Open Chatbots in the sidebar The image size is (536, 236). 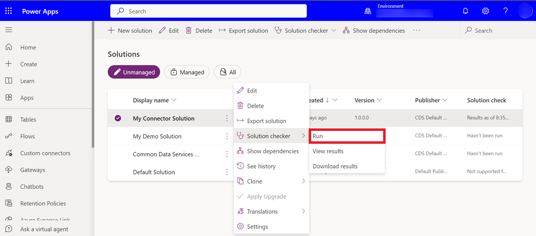pos(32,187)
